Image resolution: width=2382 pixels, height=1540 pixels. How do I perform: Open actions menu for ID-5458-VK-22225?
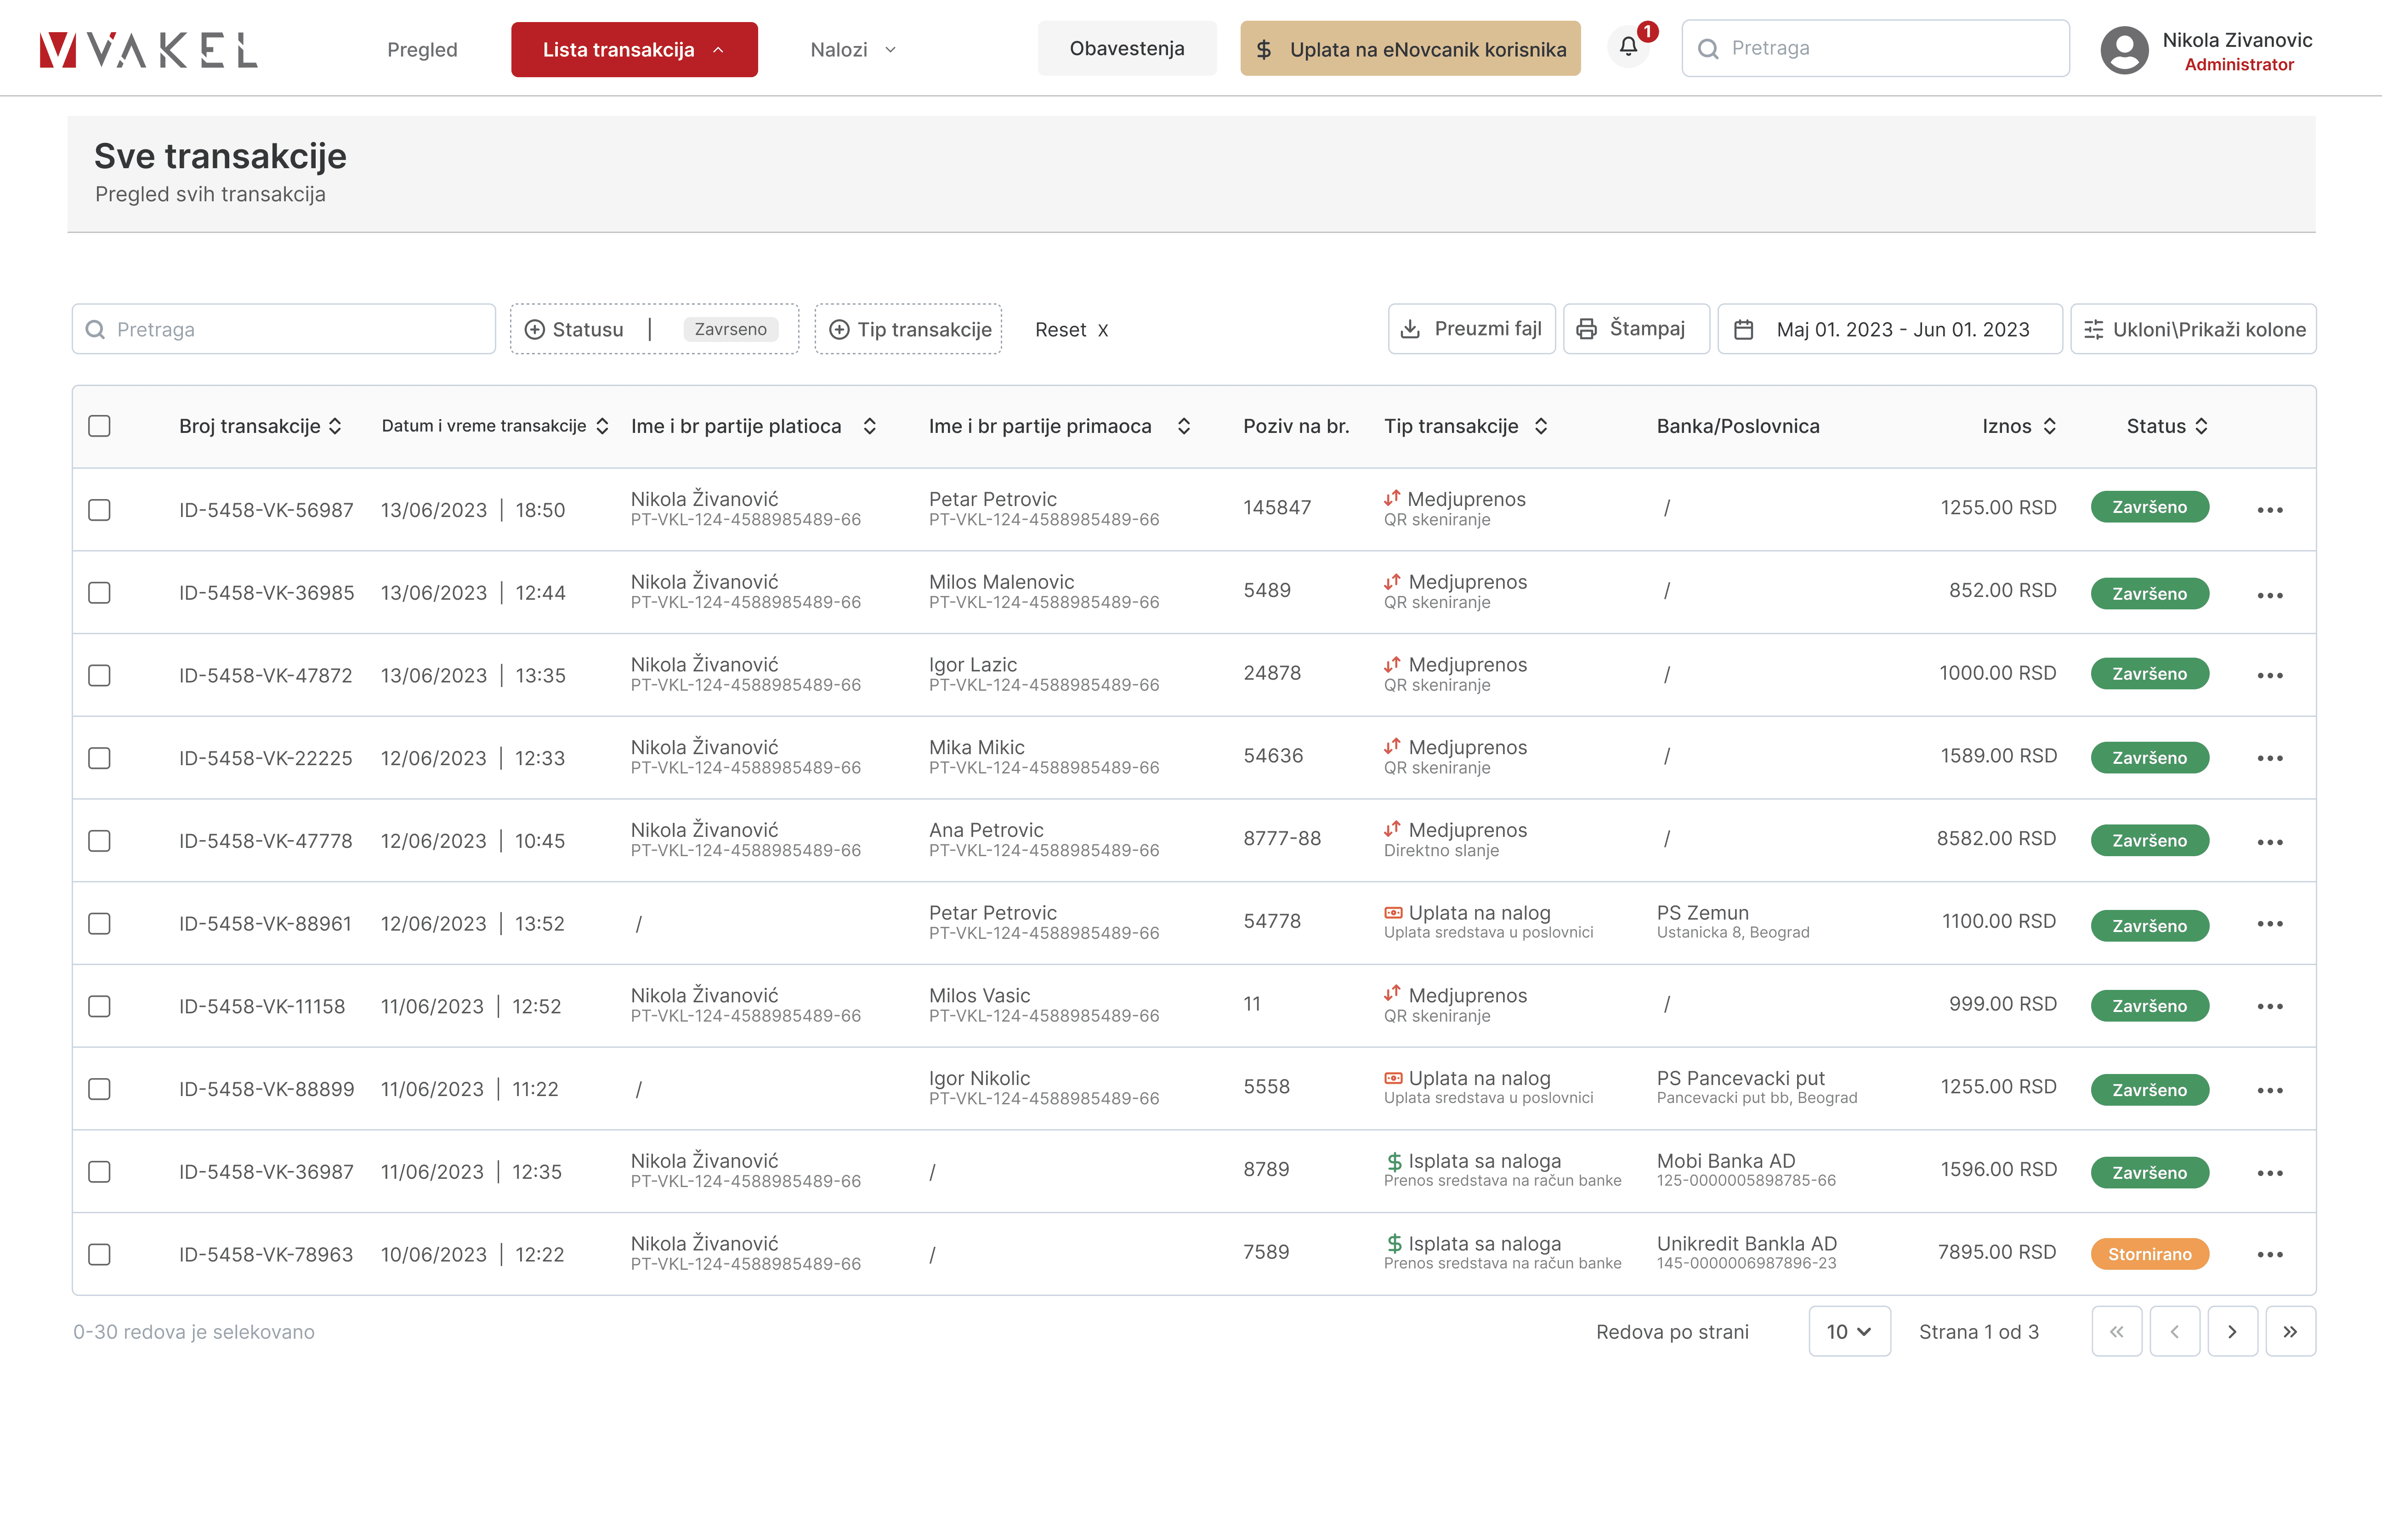point(2269,758)
